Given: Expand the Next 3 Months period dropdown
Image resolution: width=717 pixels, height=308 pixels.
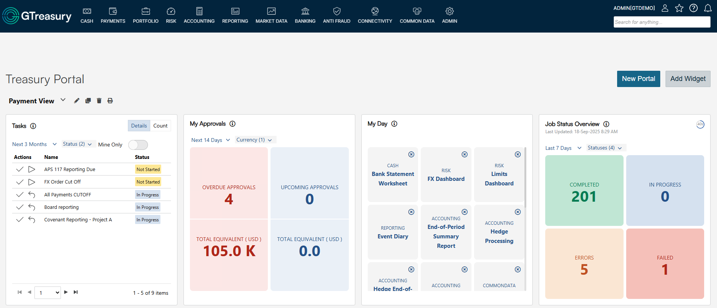Looking at the screenshot, I should pos(34,144).
